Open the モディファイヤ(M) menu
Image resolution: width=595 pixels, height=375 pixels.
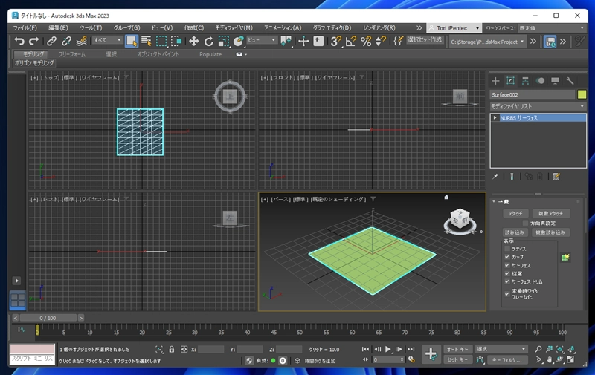tap(234, 28)
